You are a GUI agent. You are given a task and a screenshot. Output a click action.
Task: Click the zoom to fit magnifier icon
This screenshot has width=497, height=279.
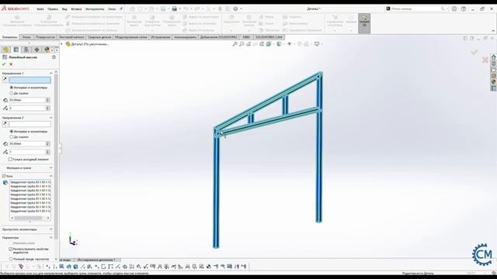235,44
